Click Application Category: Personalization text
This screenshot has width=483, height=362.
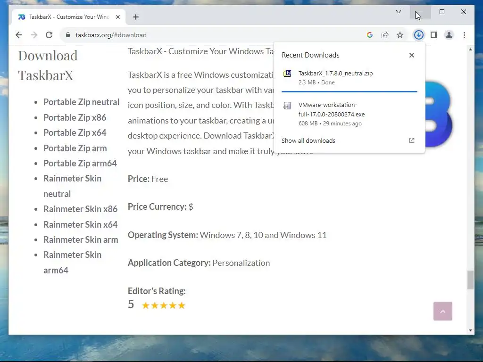199,263
